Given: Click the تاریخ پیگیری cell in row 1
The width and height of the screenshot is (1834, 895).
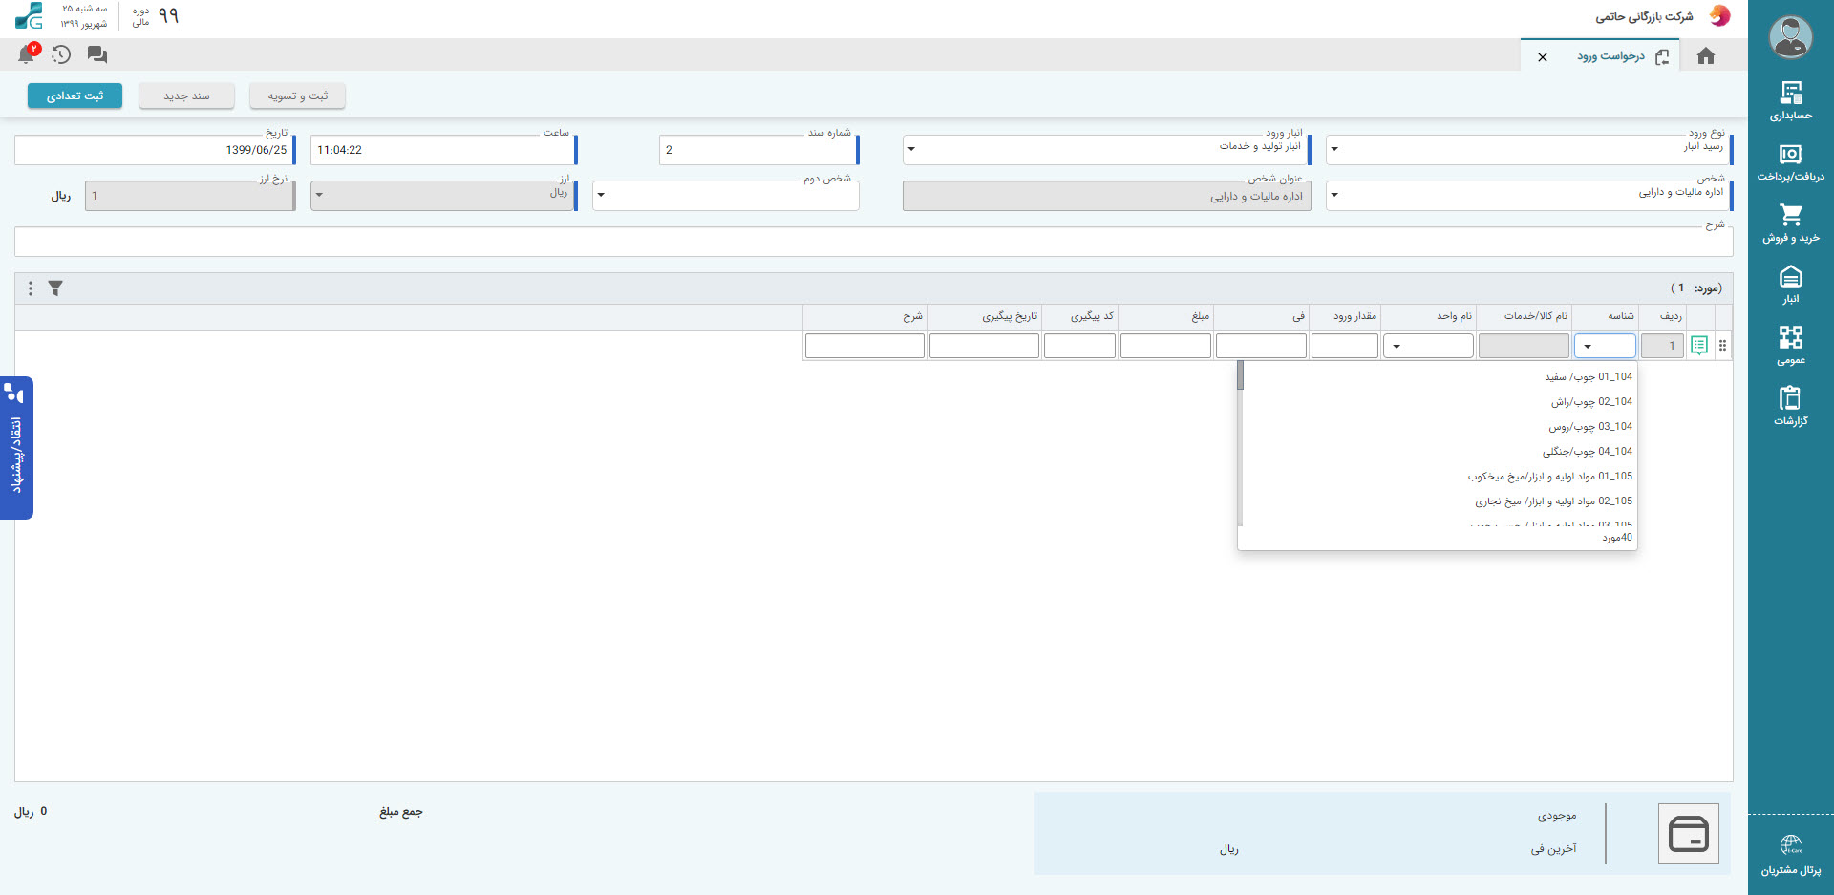Looking at the screenshot, I should click(984, 346).
